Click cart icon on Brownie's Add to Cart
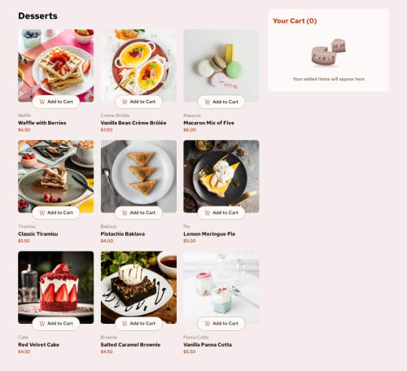The height and width of the screenshot is (371, 407). click(x=125, y=324)
